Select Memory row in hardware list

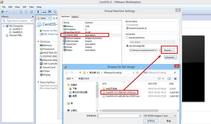tap(92, 26)
